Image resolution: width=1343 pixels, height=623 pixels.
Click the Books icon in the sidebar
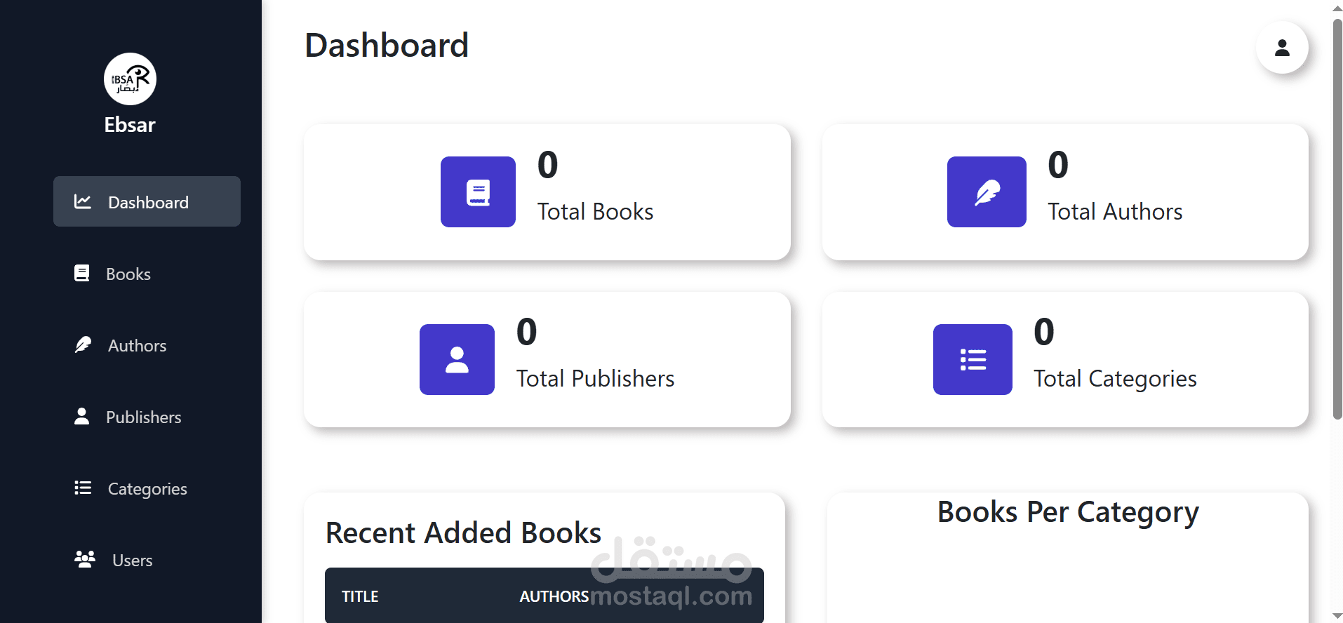pyautogui.click(x=82, y=274)
